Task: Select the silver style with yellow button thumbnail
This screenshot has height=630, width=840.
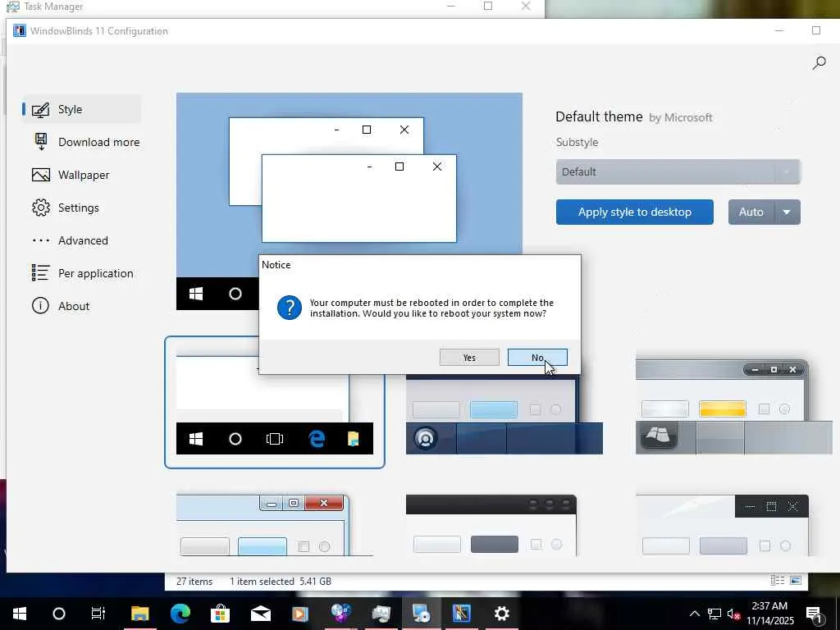Action: tap(733, 407)
